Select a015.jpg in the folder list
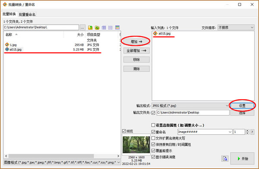The image size is (259, 169). click(x=16, y=49)
